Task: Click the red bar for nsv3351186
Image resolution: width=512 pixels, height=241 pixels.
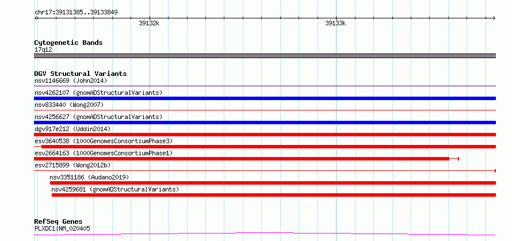Action: click(273, 183)
